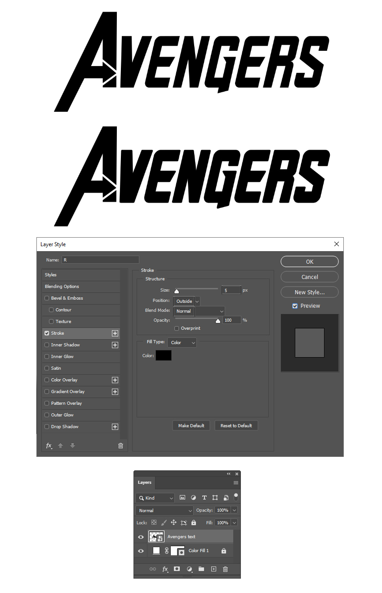Open the fx menu in Layer Style dialog
382x593 pixels.
pos(49,446)
